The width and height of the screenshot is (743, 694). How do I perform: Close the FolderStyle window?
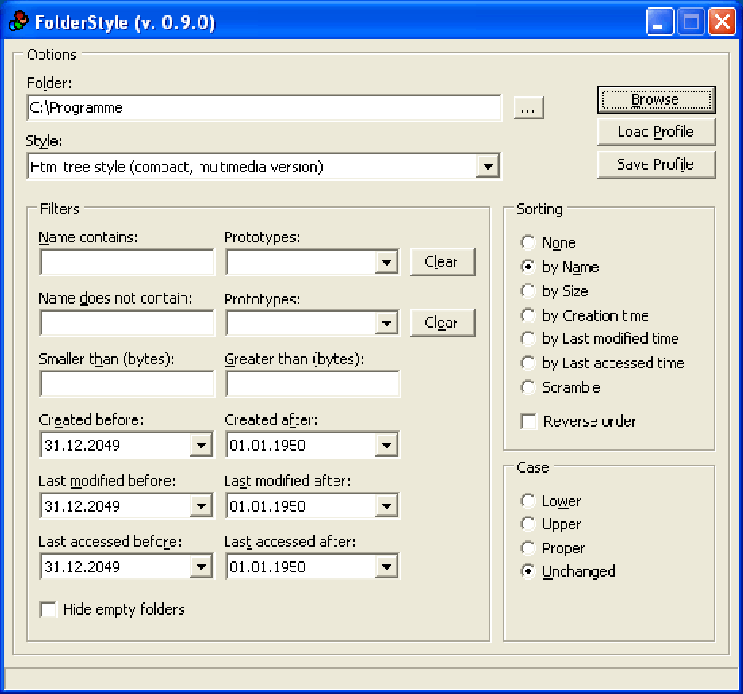(x=722, y=22)
